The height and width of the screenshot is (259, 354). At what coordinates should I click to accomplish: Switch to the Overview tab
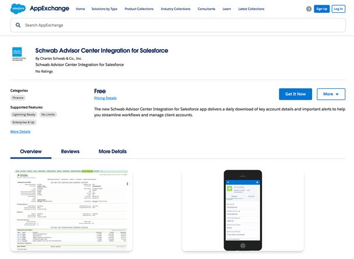pos(31,152)
